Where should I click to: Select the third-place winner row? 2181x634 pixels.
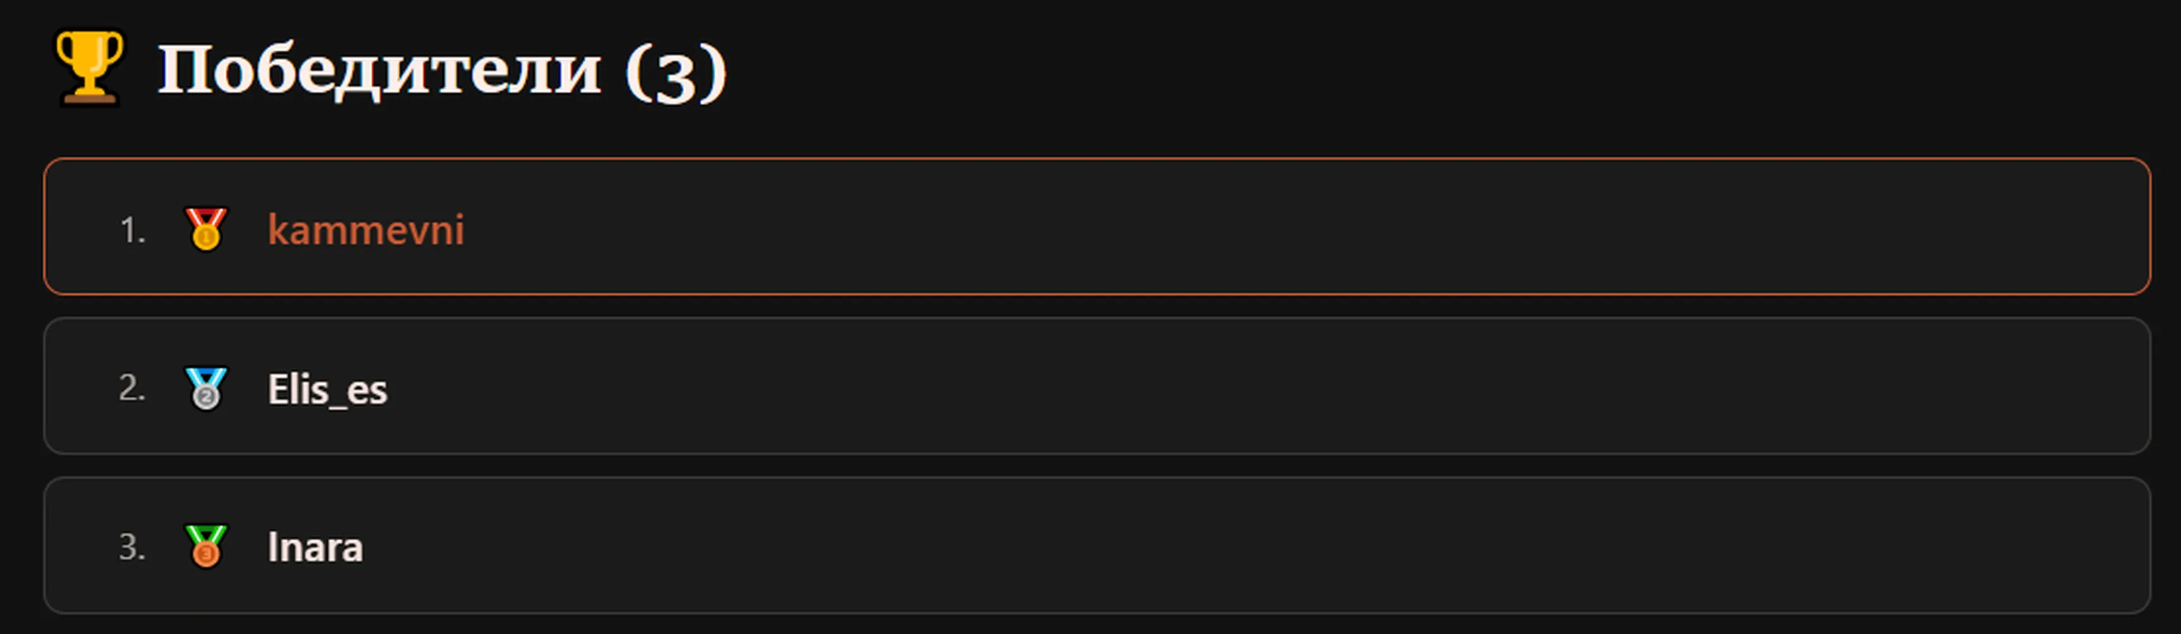point(1097,545)
